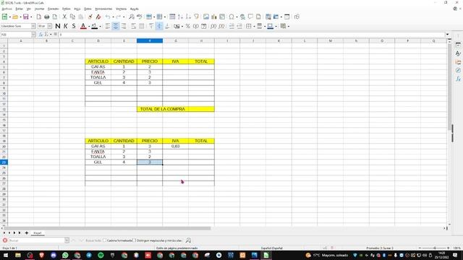Click the Copy icon
Image resolution: width=463 pixels, height=260 pixels.
(x=72, y=17)
